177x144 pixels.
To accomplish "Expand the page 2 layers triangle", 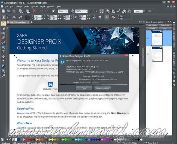I will point(148,54).
